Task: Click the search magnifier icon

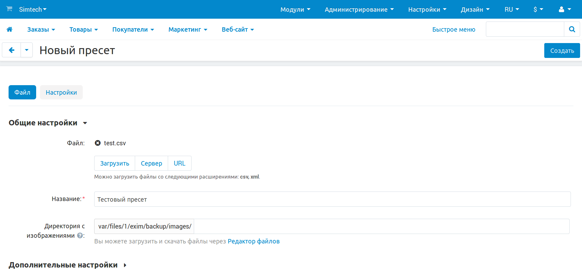Action: (572, 29)
